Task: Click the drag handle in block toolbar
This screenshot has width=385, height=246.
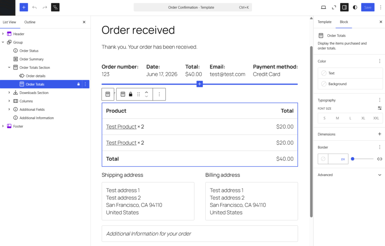Action: click(x=138, y=94)
